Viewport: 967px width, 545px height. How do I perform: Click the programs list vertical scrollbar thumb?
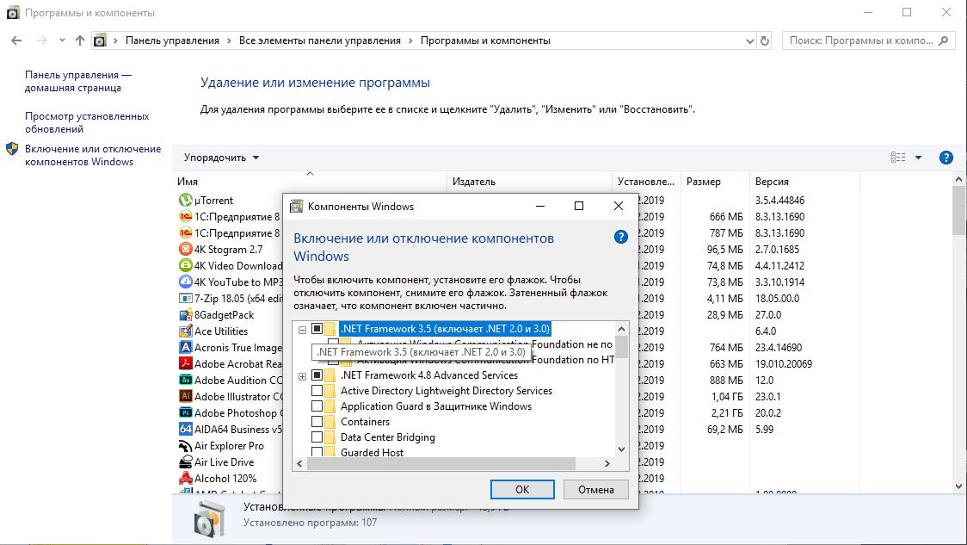[x=958, y=210]
